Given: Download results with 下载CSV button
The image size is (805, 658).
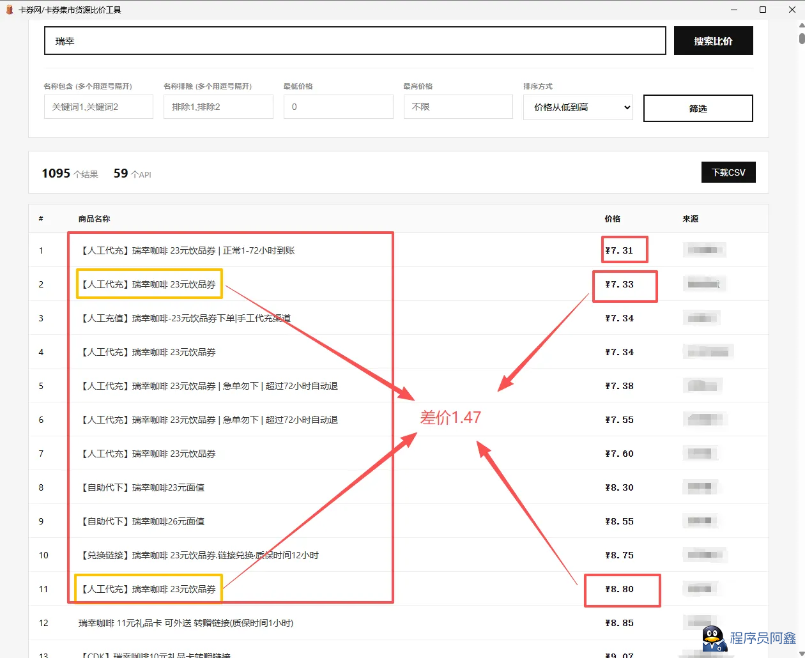Looking at the screenshot, I should tap(728, 172).
